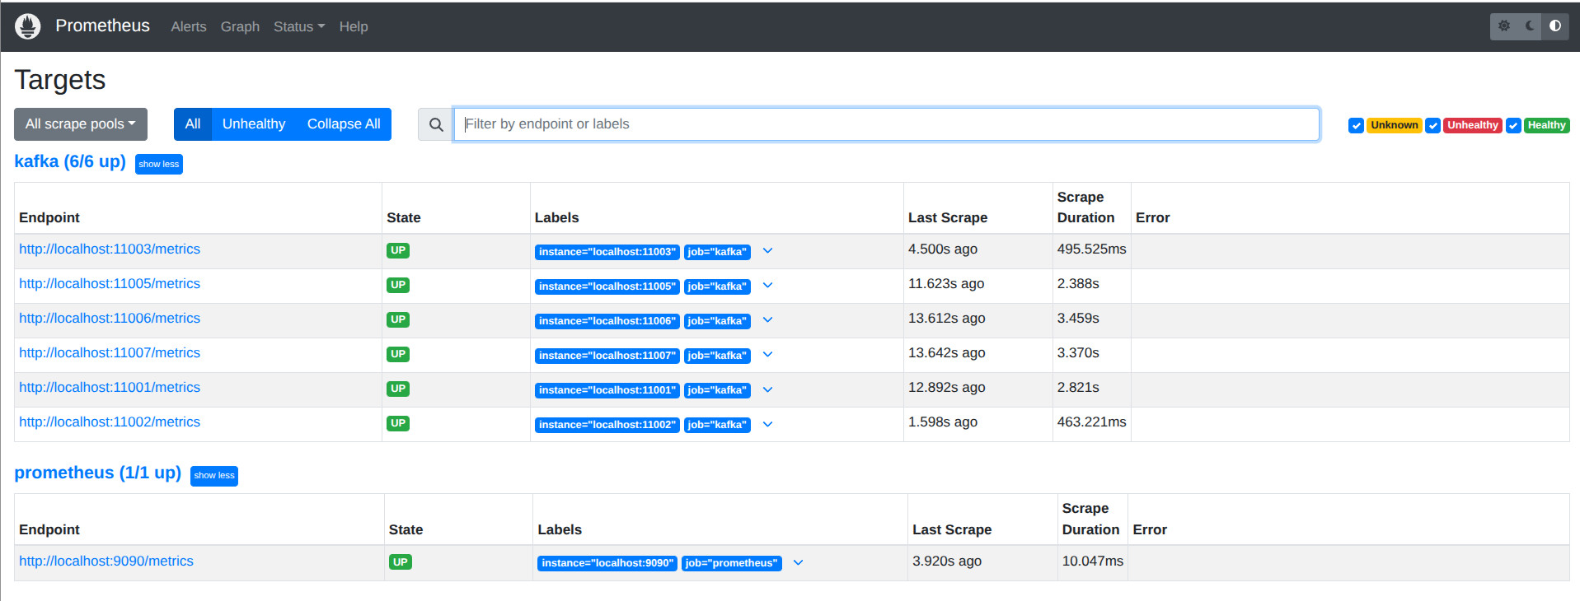
Task: Switch to dark theme moon icon
Action: coord(1530,26)
